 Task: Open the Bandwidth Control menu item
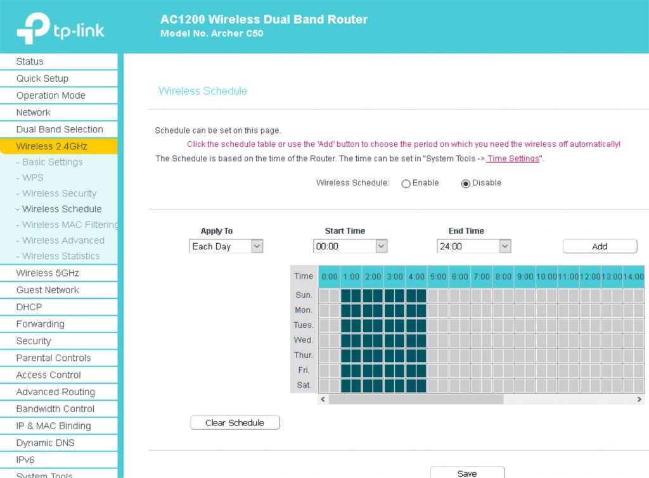coord(59,409)
